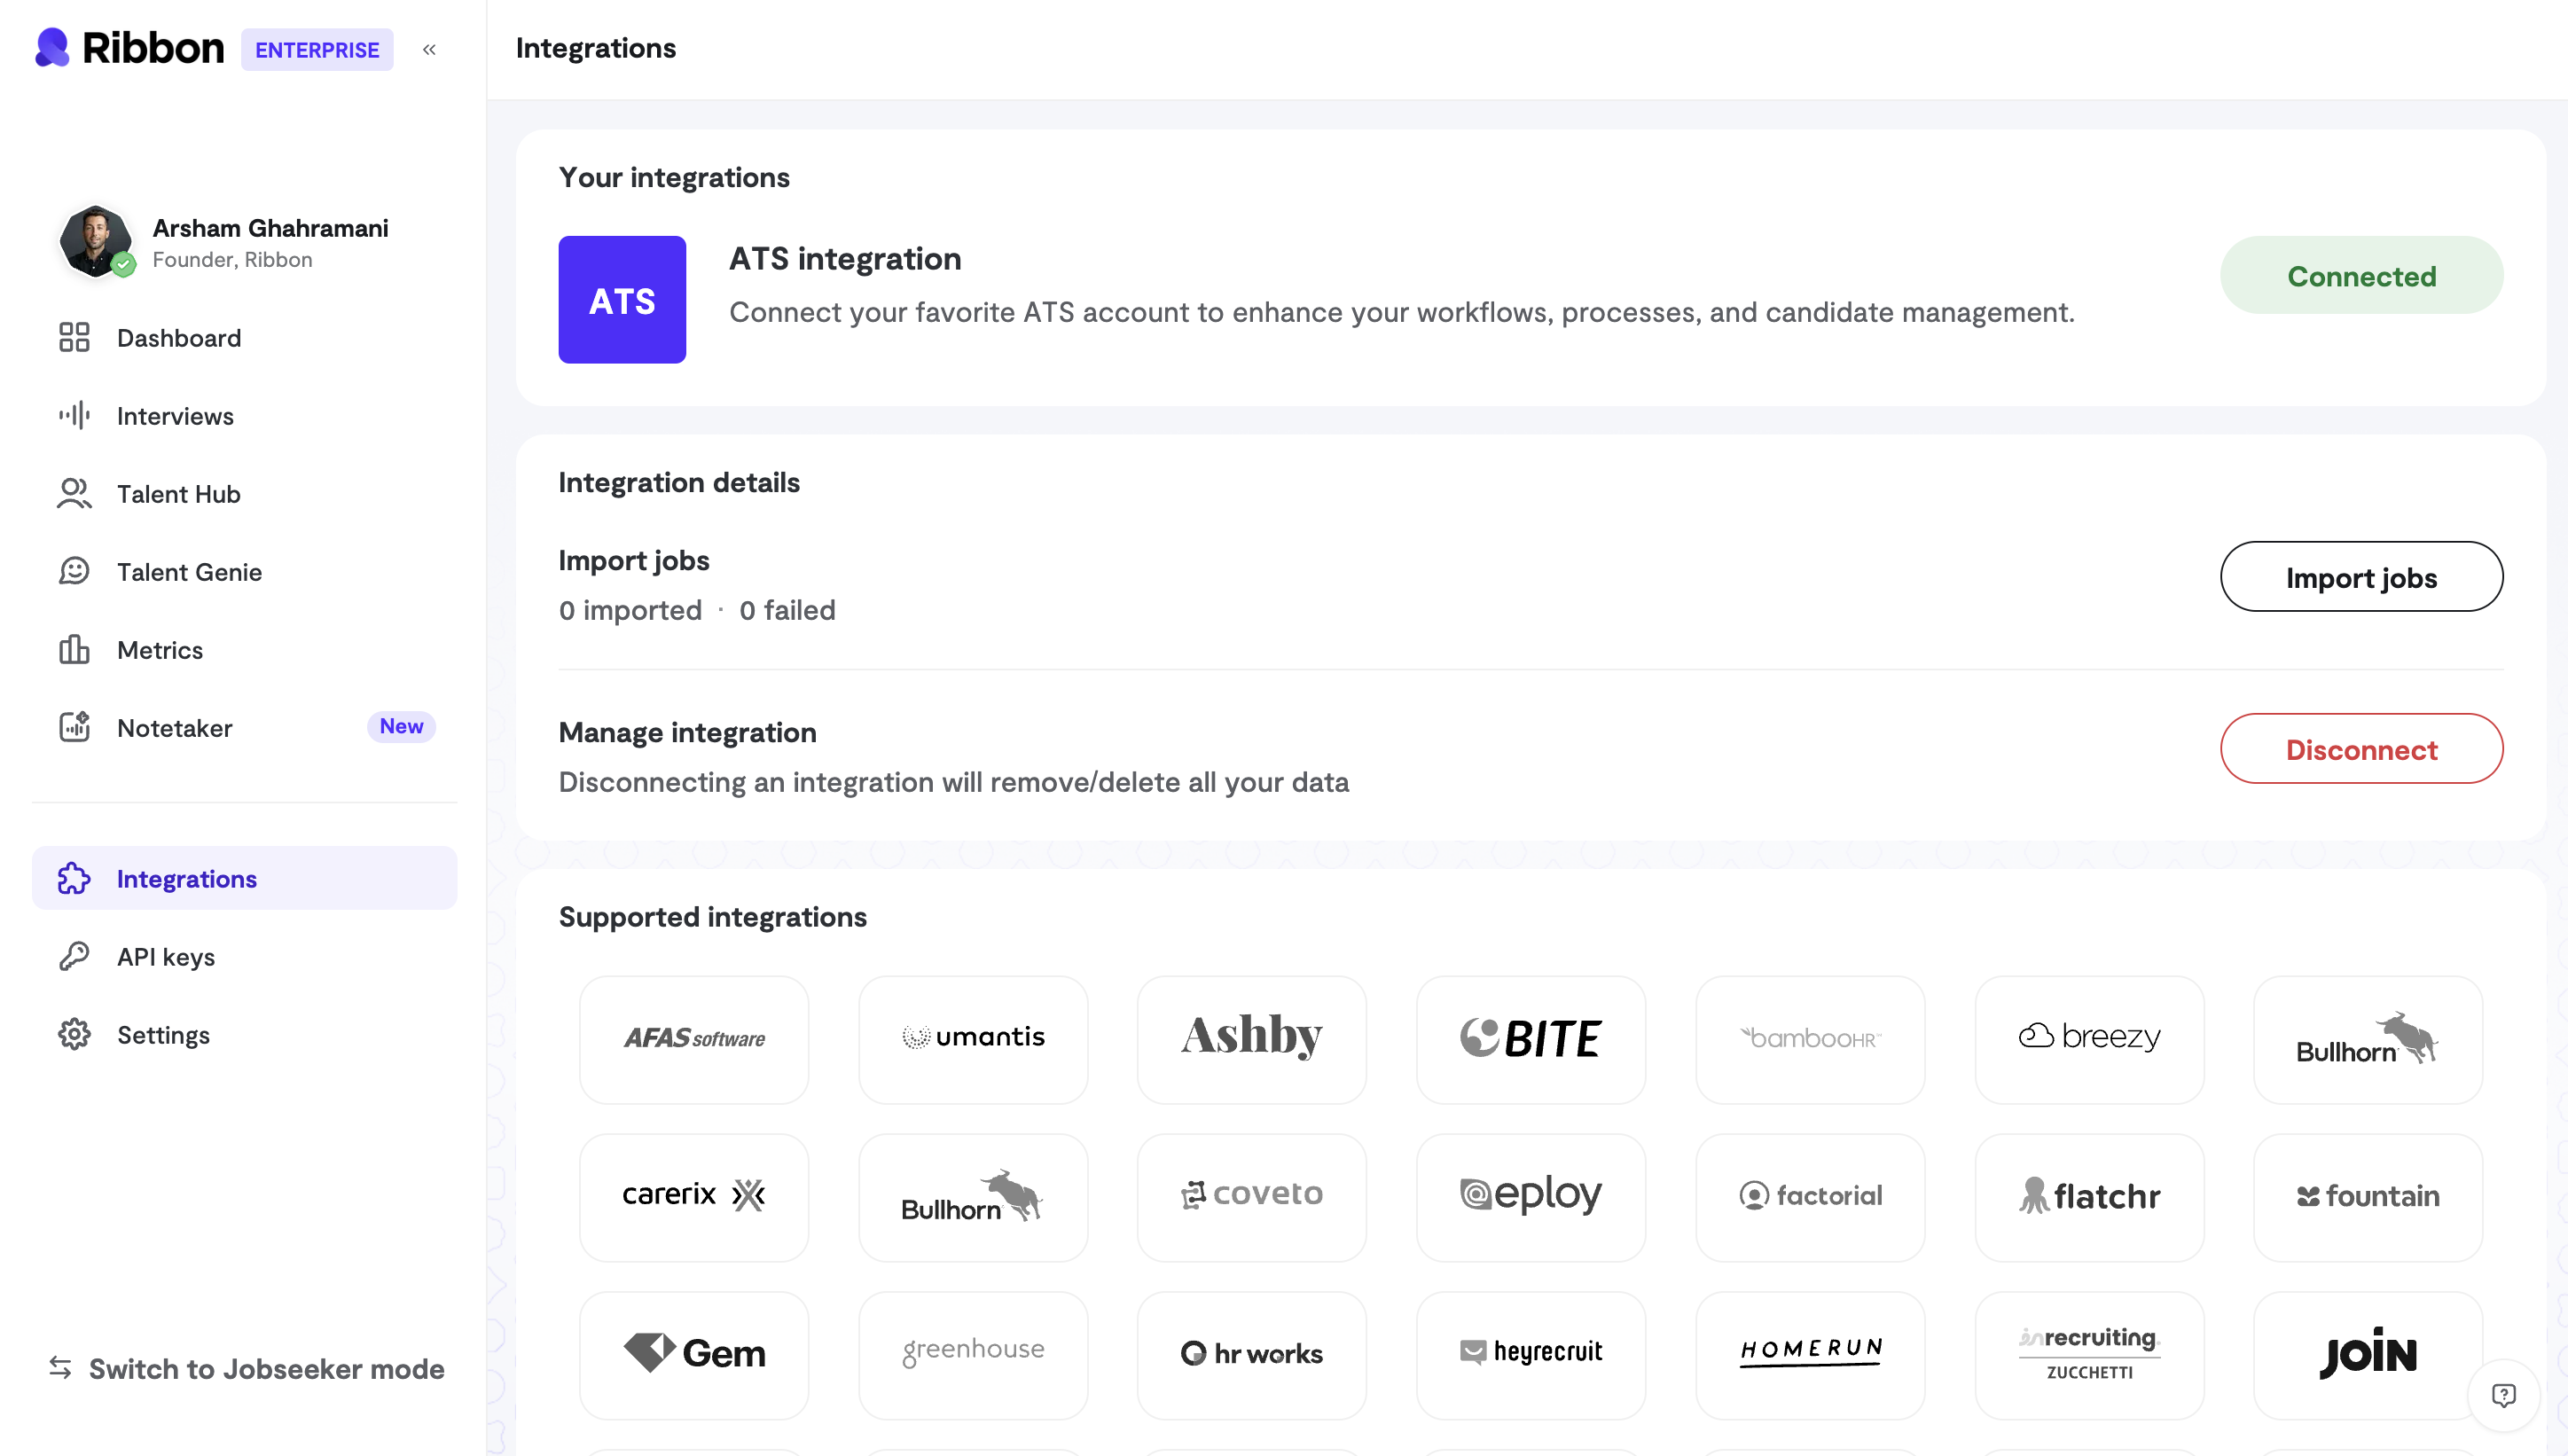Open the Dashboard page

(x=178, y=338)
